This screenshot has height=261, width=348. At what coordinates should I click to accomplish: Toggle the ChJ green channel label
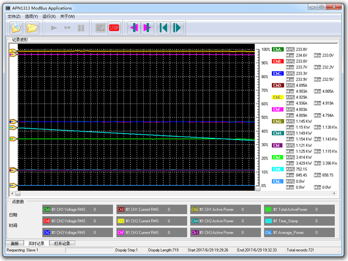(x=277, y=158)
